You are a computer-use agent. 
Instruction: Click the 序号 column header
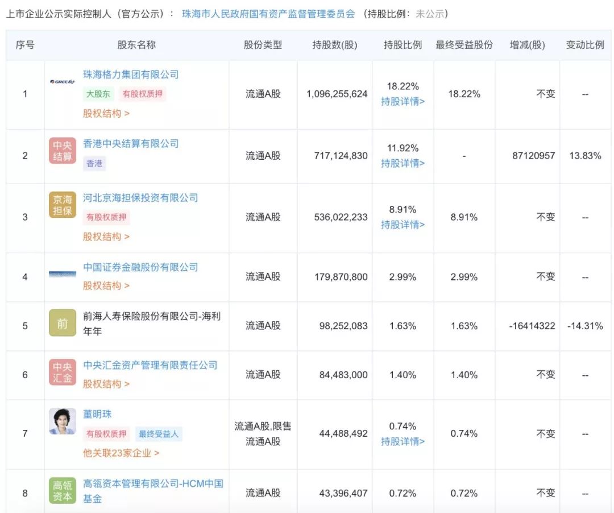25,45
